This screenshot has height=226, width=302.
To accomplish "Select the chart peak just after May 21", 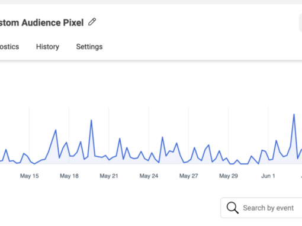I will (x=120, y=138).
